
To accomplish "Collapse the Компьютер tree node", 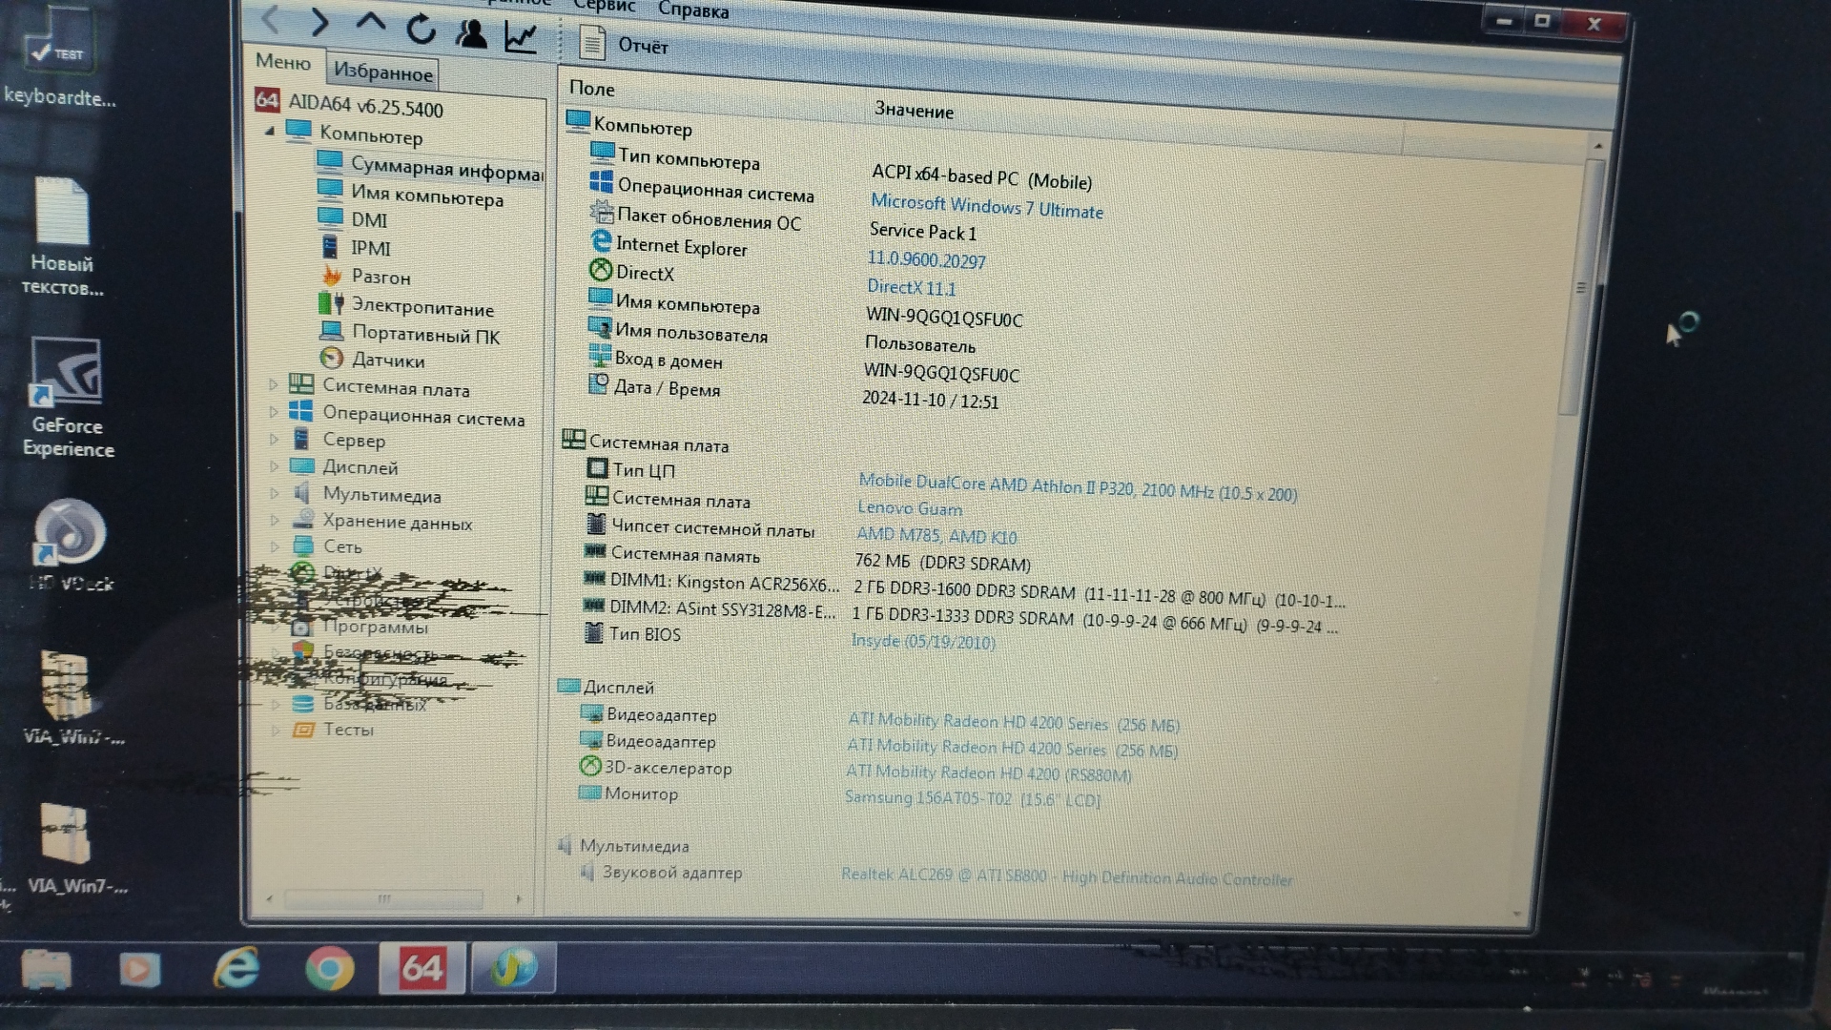I will [270, 132].
